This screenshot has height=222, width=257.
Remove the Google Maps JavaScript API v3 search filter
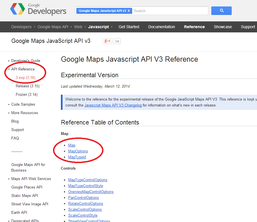coord(129,11)
